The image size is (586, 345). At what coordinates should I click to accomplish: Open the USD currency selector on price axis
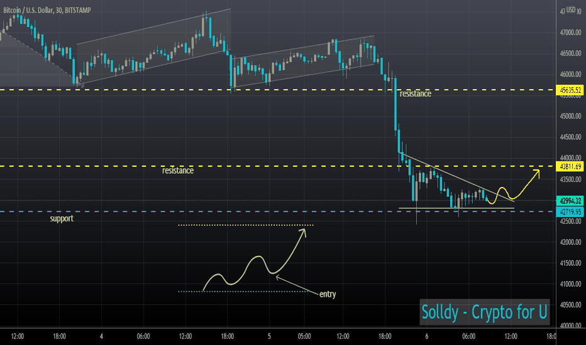click(x=571, y=9)
